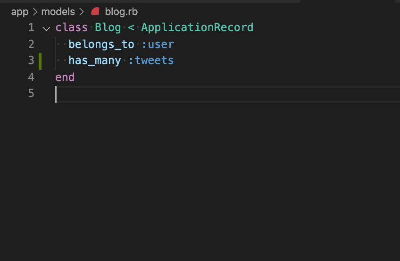Click the end keyword on line 4

coord(65,77)
